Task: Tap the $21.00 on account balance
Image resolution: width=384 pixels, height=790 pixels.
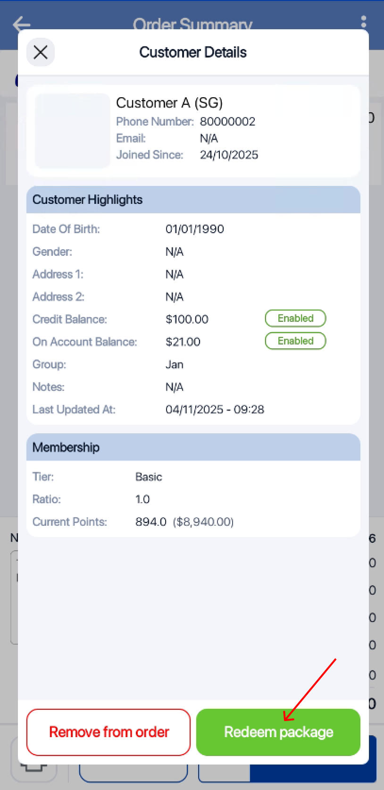Action: tap(183, 342)
